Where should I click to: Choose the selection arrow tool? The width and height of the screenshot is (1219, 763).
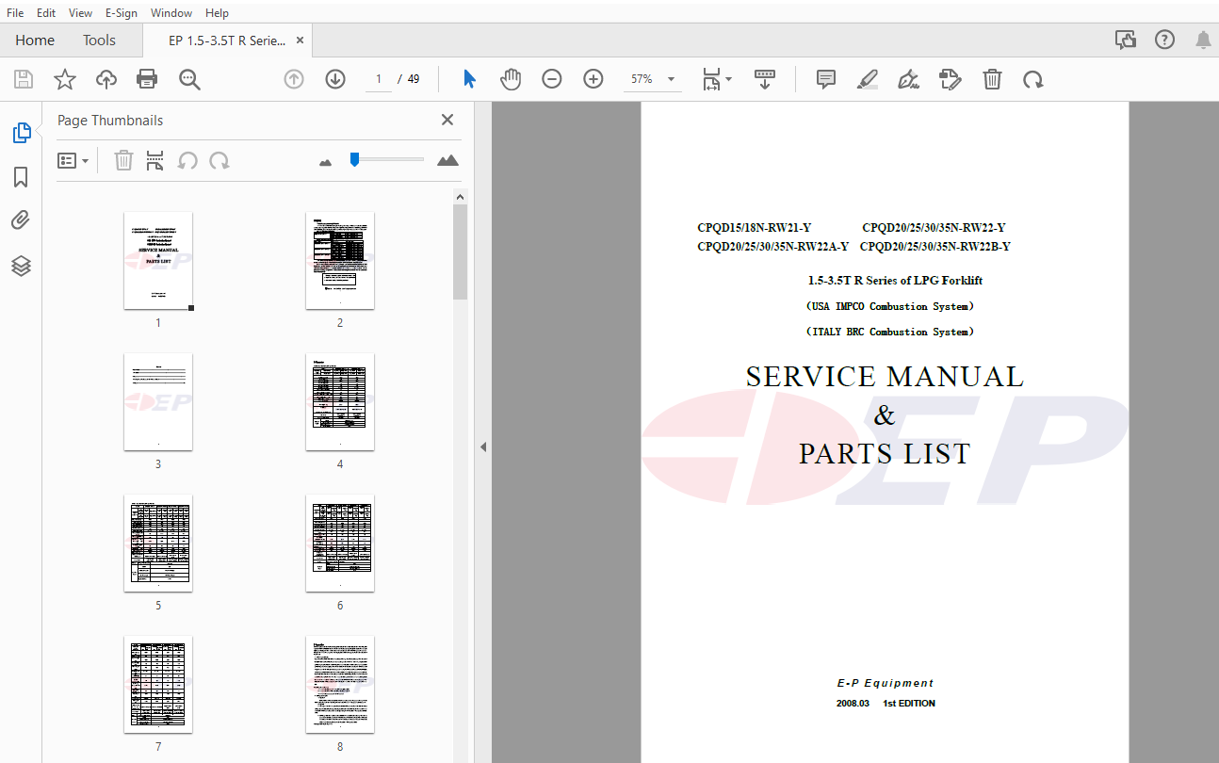(x=469, y=79)
